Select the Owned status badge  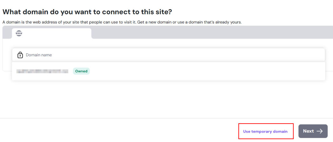pos(81,71)
